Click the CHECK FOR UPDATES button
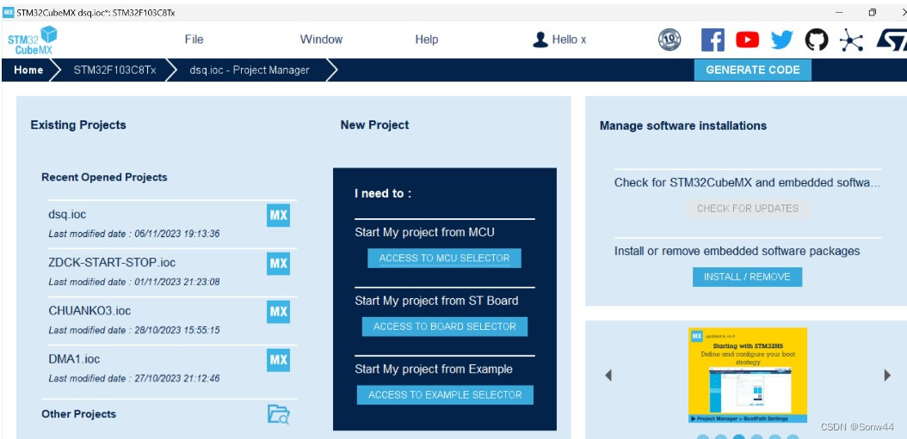This screenshot has height=439, width=907. [747, 209]
